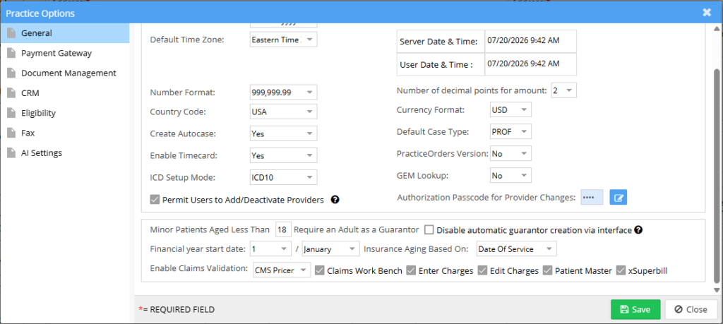Select the Fax section
Screen dimensions: 723x324
coord(65,133)
